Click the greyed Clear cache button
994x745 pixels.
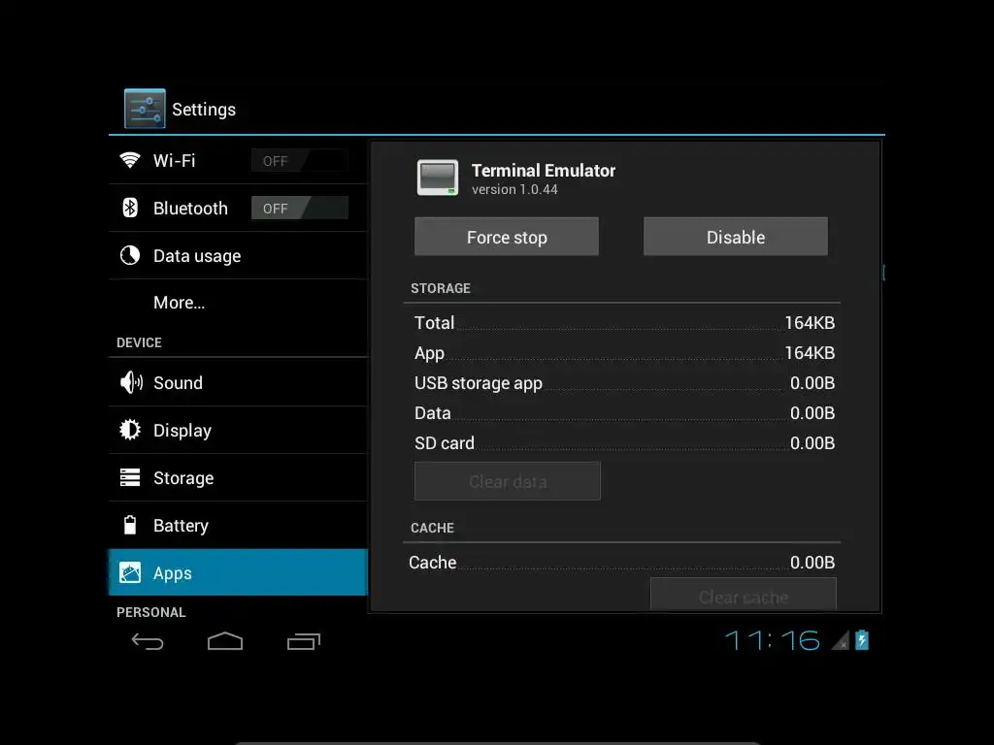(743, 595)
